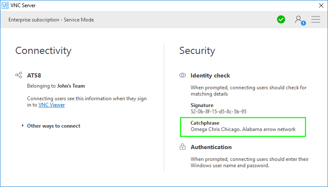Click the Security section title
The height and width of the screenshot is (187, 328).
(x=197, y=51)
